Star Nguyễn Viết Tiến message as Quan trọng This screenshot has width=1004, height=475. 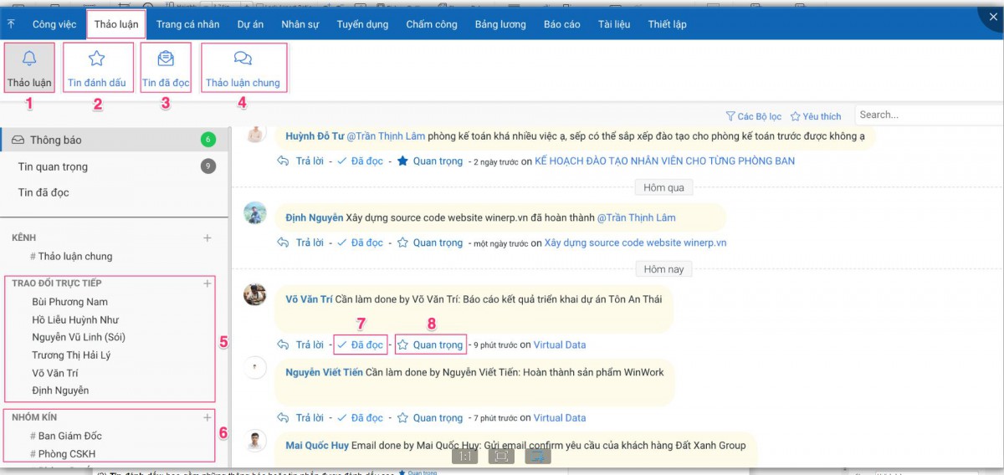pos(429,417)
